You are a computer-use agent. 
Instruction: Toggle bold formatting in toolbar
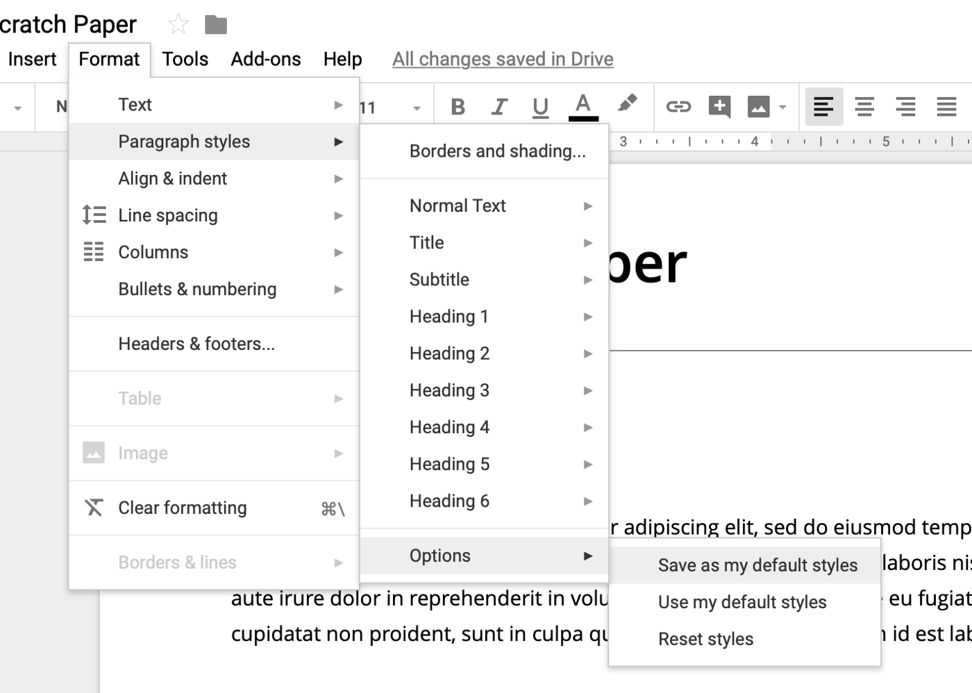pyautogui.click(x=458, y=107)
